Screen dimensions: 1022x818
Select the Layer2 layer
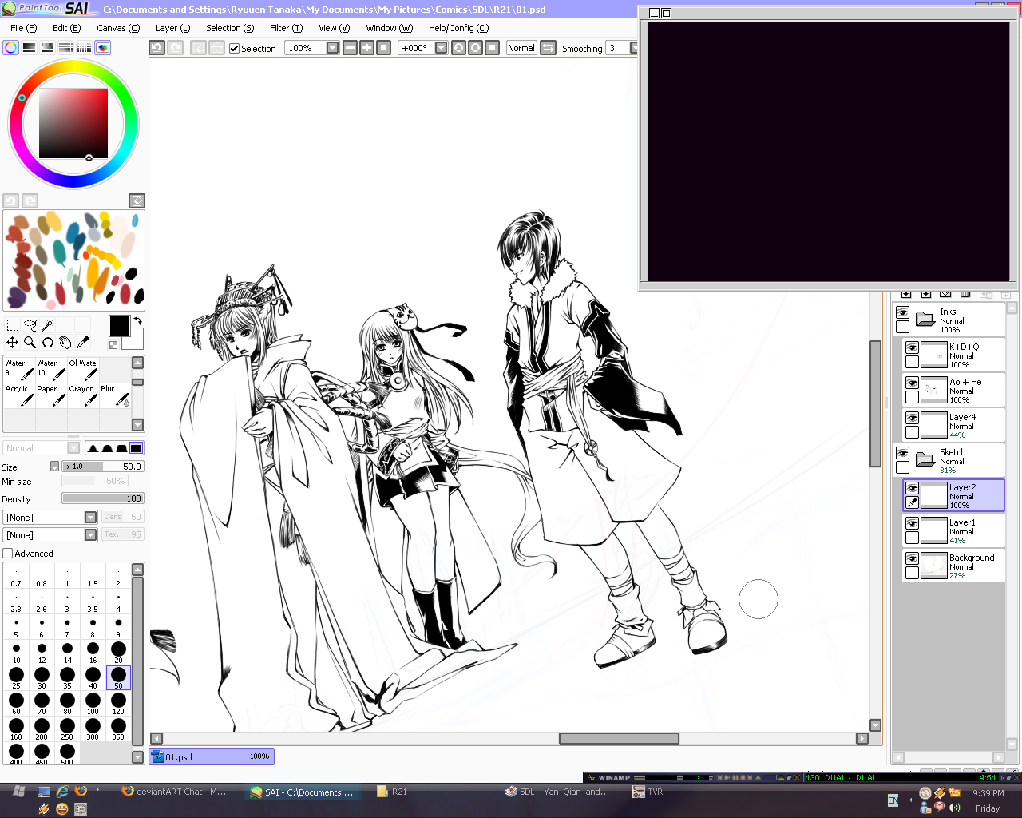click(953, 495)
